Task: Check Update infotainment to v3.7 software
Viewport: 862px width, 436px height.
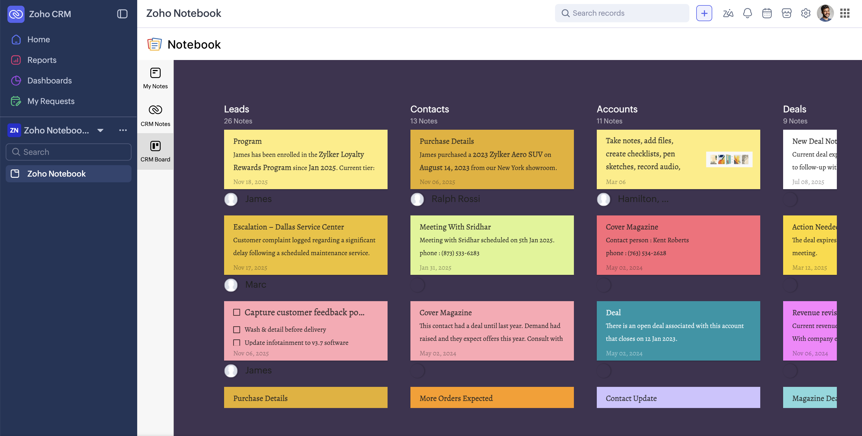Action: [237, 343]
